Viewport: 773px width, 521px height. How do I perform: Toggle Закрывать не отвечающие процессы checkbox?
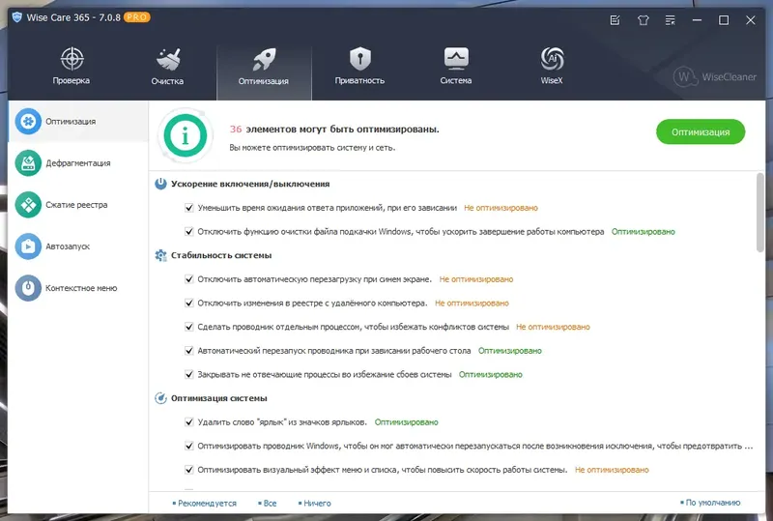(x=188, y=374)
